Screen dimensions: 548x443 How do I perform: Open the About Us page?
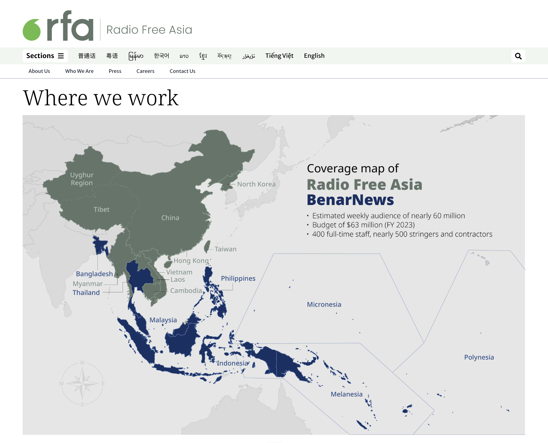coord(39,71)
